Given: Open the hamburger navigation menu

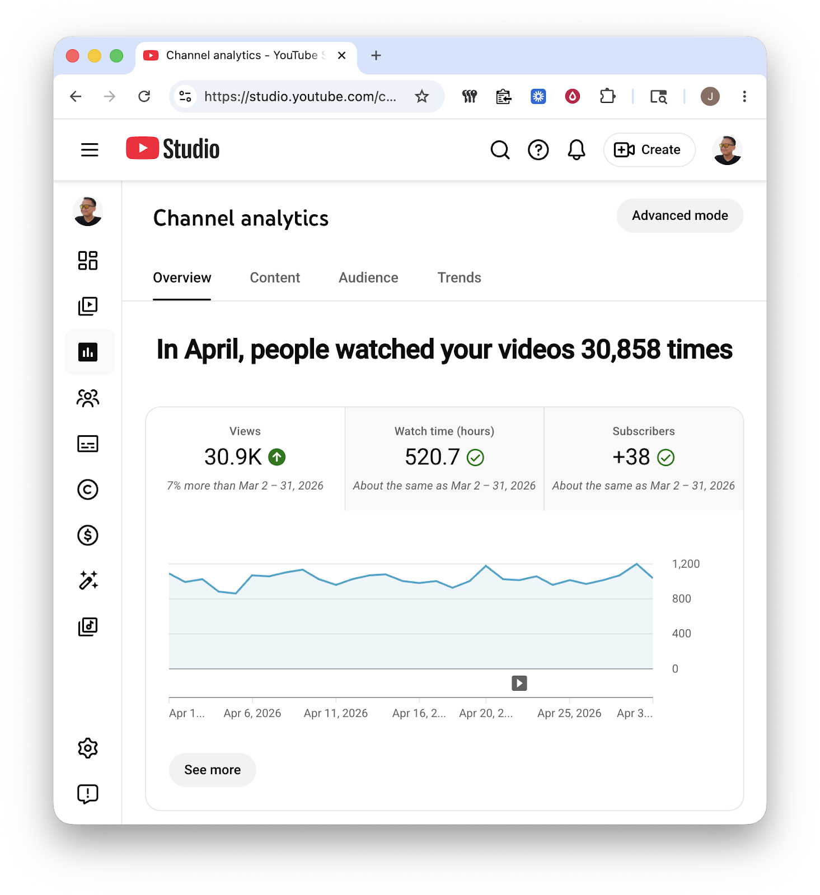Looking at the screenshot, I should click(90, 150).
